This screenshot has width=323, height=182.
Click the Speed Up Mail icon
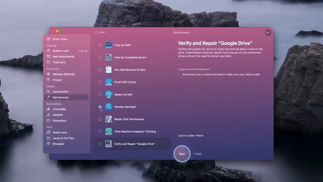[x=109, y=95]
